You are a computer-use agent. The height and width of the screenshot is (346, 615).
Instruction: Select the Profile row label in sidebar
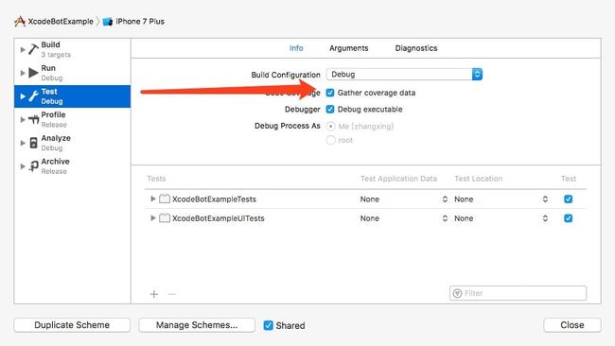click(x=53, y=114)
